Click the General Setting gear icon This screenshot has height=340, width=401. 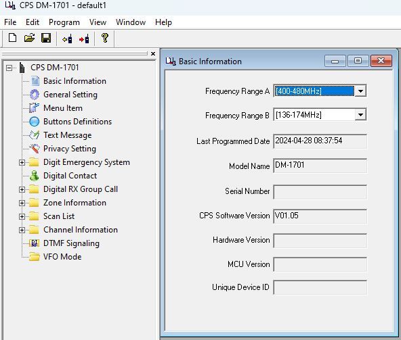pos(35,95)
